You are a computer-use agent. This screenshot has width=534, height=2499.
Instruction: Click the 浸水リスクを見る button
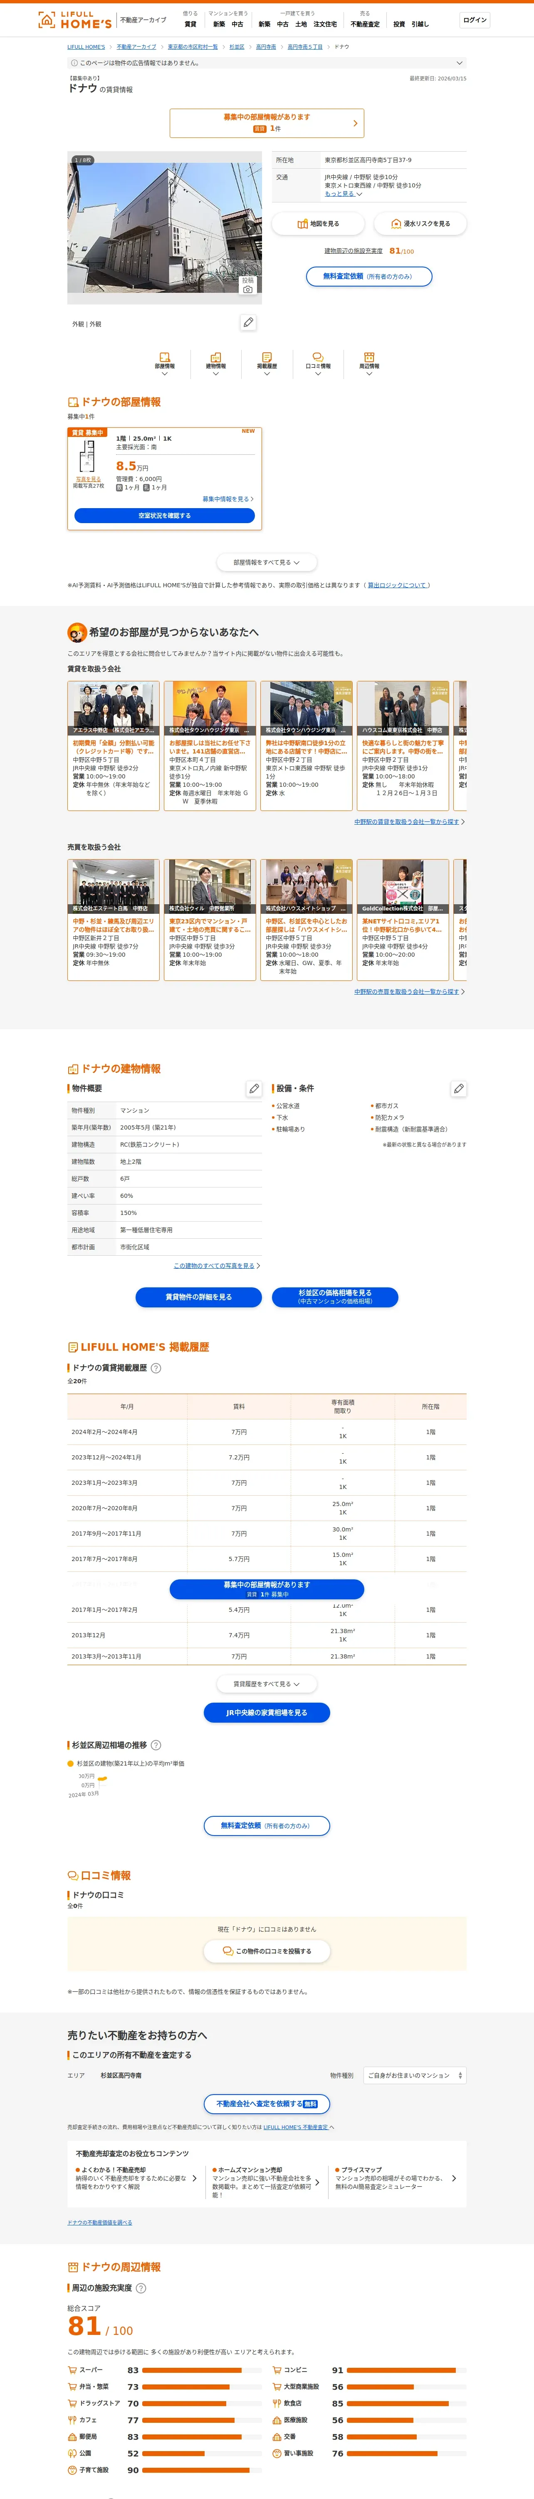coord(420,224)
